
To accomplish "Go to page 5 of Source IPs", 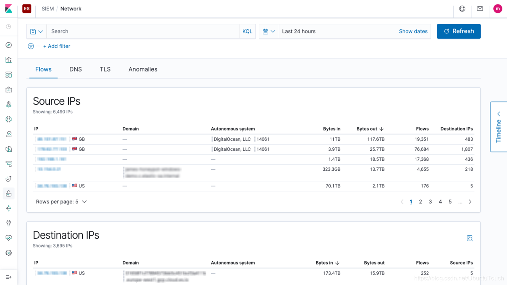I will click(450, 202).
